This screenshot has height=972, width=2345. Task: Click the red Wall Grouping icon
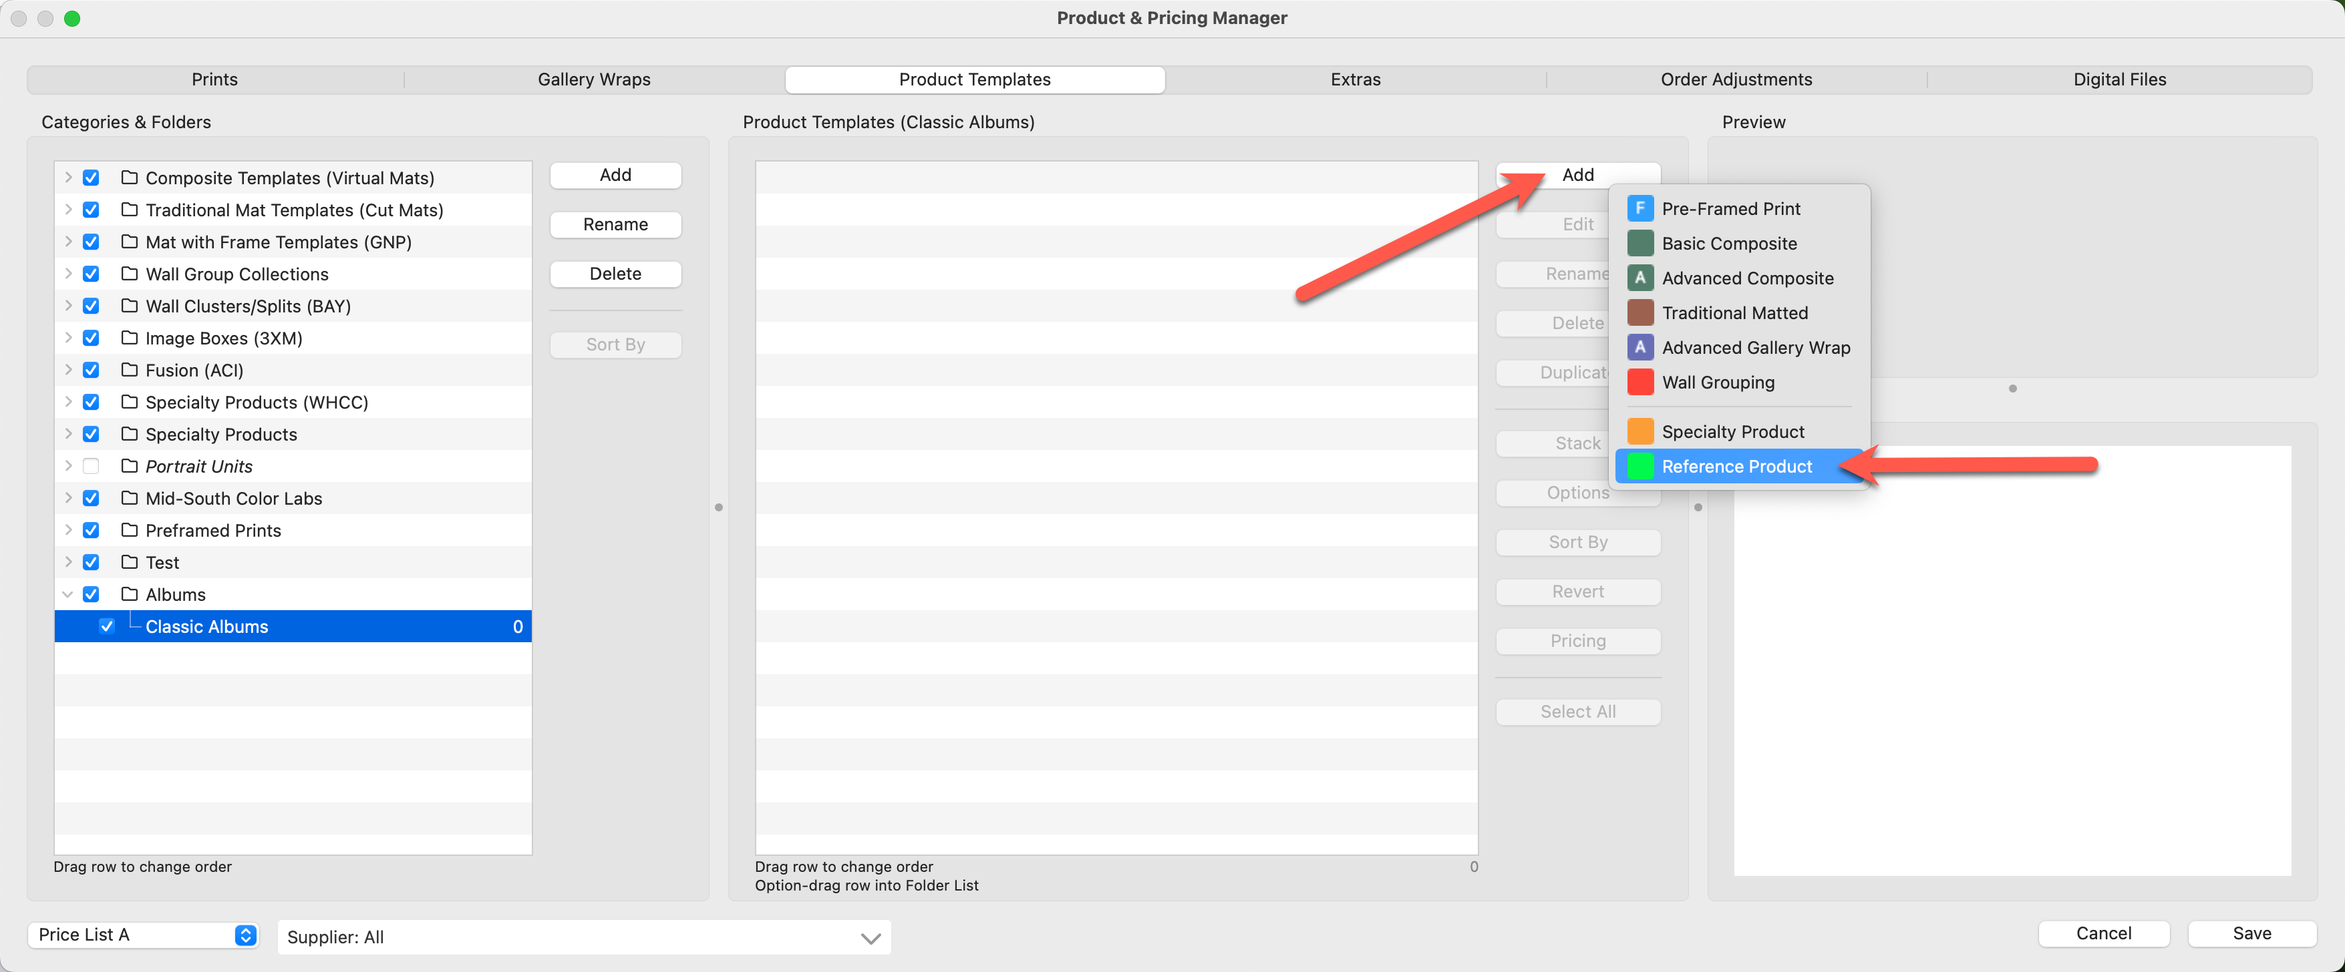[1639, 382]
